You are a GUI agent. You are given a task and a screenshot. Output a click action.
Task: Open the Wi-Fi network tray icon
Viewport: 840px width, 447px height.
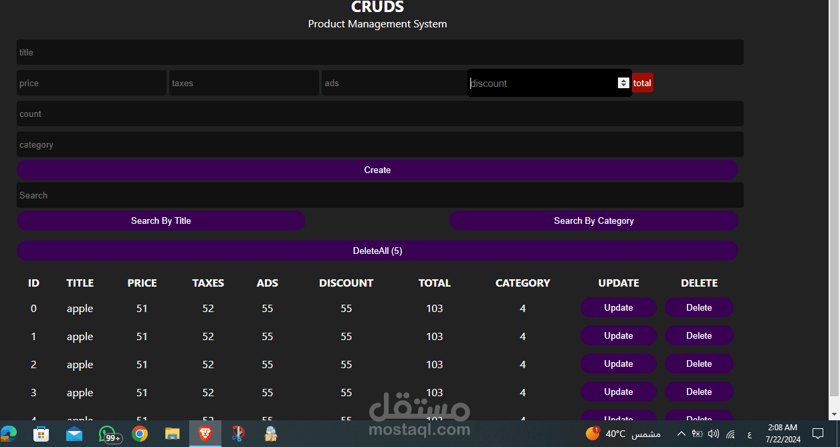click(731, 434)
